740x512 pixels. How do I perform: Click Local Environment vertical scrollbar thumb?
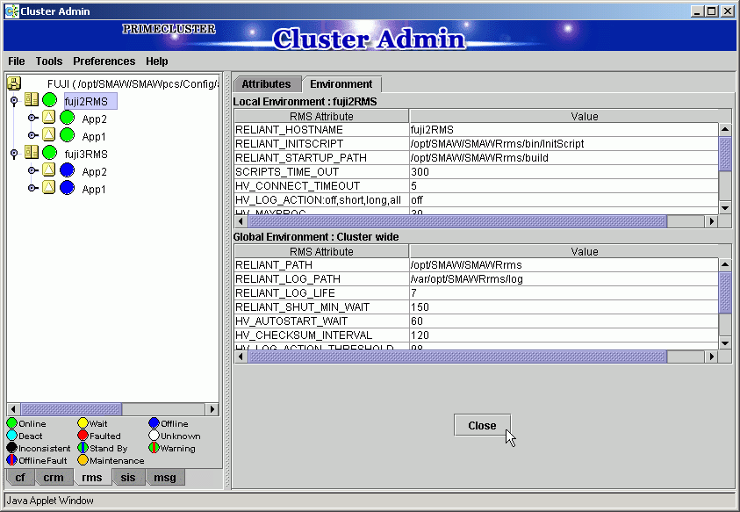(x=725, y=153)
